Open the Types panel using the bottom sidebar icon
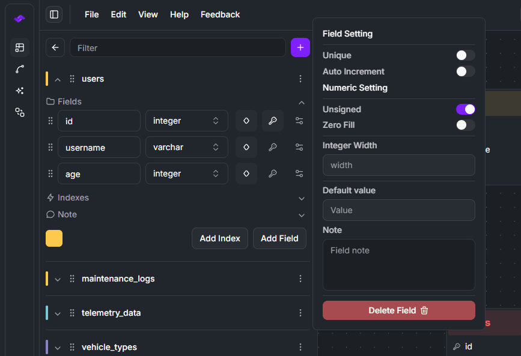Image resolution: width=521 pixels, height=356 pixels. coord(20,112)
